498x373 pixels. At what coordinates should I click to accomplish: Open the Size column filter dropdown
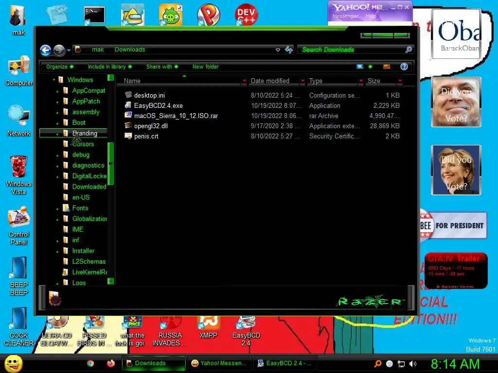tap(400, 81)
